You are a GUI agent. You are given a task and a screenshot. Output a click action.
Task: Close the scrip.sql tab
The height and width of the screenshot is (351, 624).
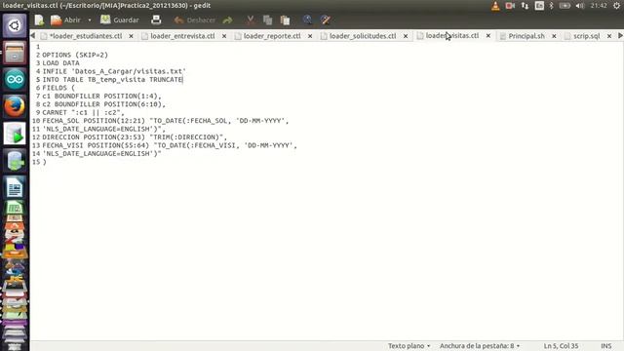609,36
